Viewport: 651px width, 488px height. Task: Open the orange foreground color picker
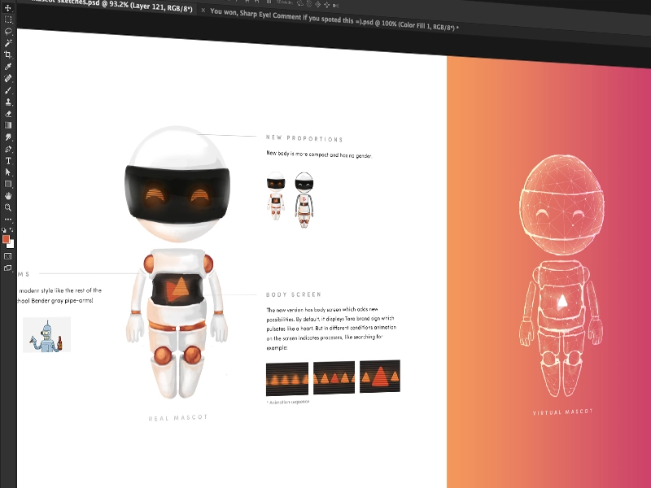[x=6, y=239]
